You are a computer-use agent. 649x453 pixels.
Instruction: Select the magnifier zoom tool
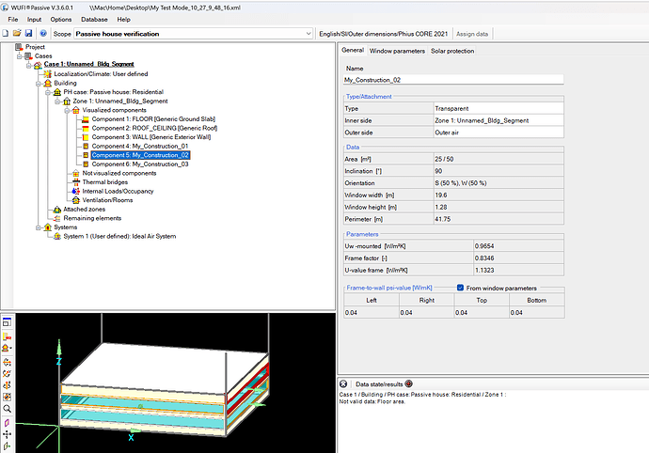7,409
